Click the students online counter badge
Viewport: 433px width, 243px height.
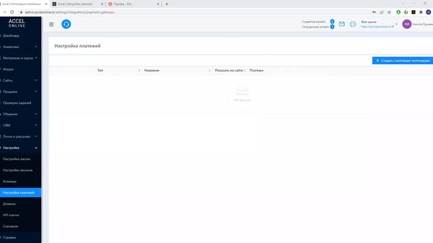pyautogui.click(x=332, y=22)
